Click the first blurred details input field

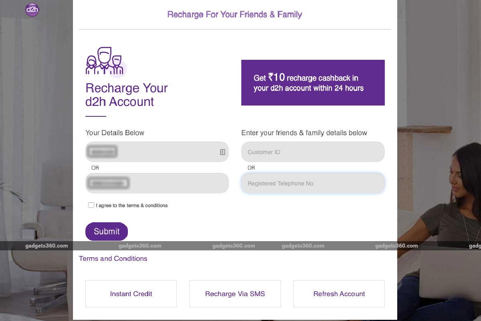click(x=157, y=152)
